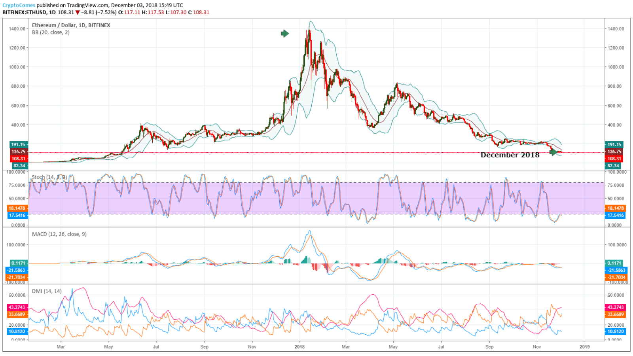Click the close value C:108.31 in header

[199, 12]
